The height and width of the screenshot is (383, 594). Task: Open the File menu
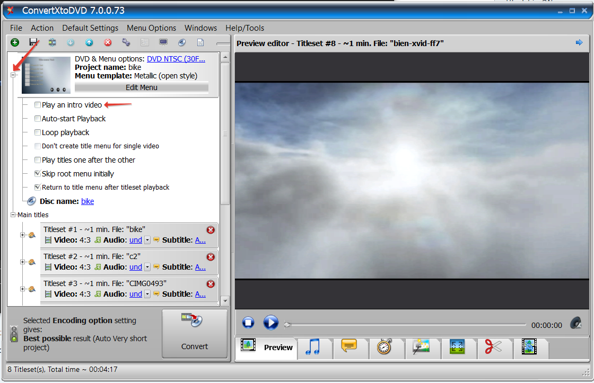coord(16,28)
